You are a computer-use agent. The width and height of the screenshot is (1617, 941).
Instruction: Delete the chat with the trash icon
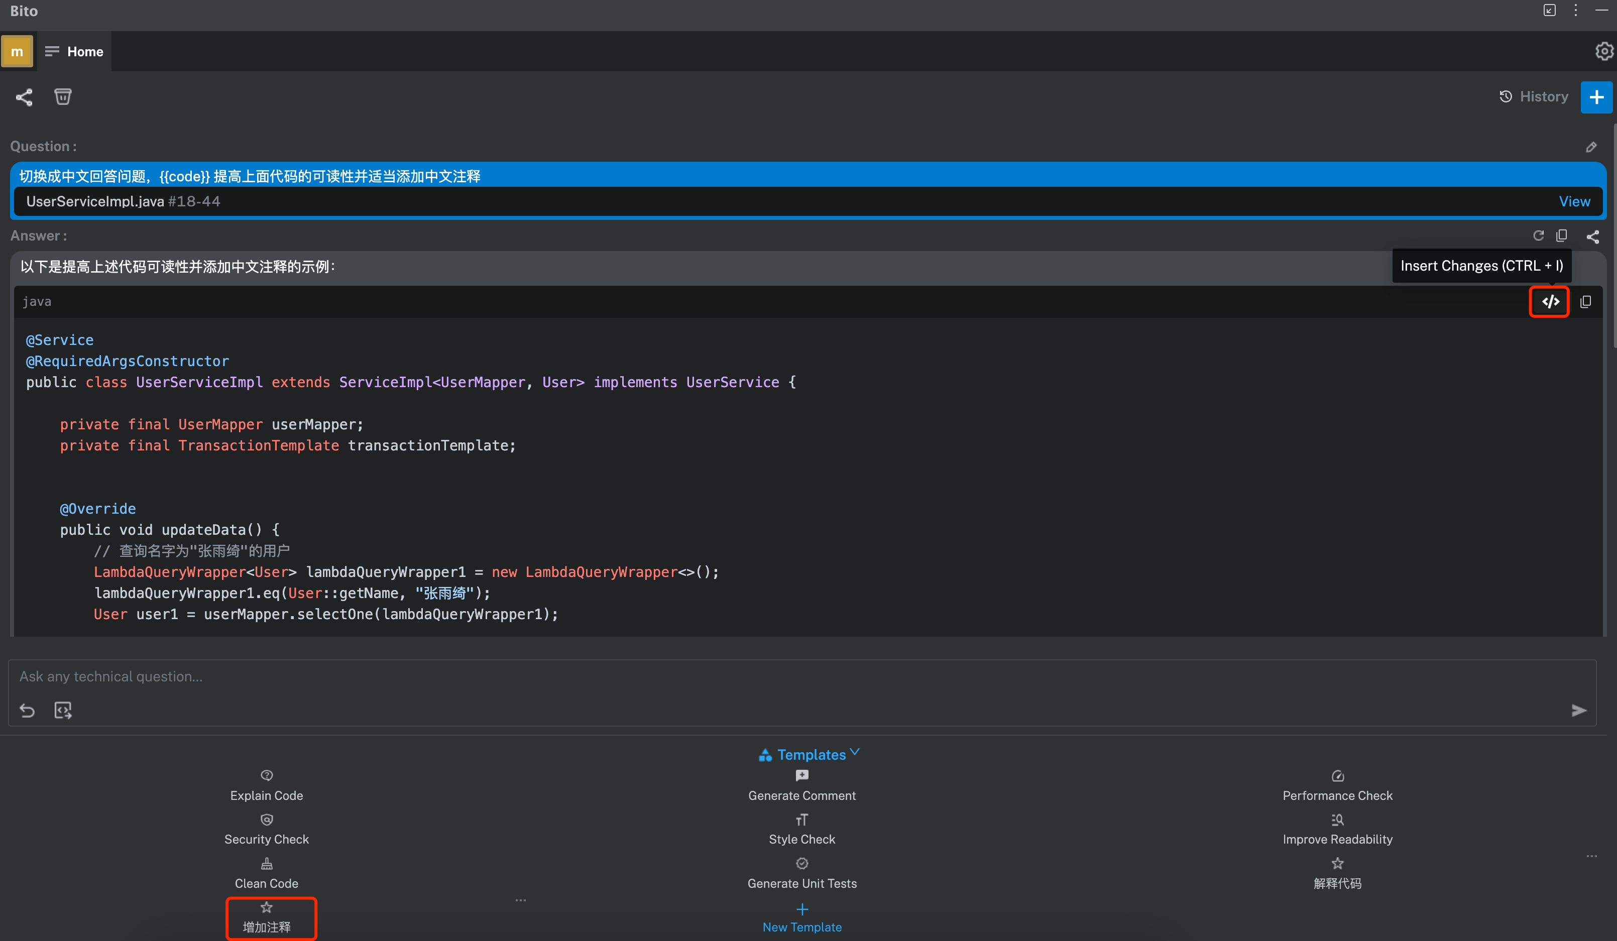[x=63, y=97]
